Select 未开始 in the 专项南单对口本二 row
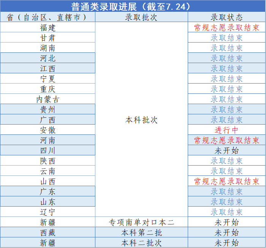The image size is (266, 248). tap(226, 222)
